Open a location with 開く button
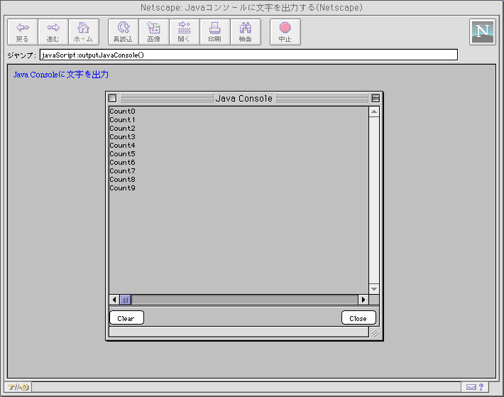 pyautogui.click(x=184, y=32)
